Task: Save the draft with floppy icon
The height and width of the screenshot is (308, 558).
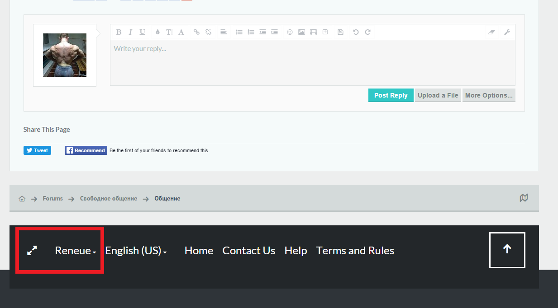Action: 340,32
